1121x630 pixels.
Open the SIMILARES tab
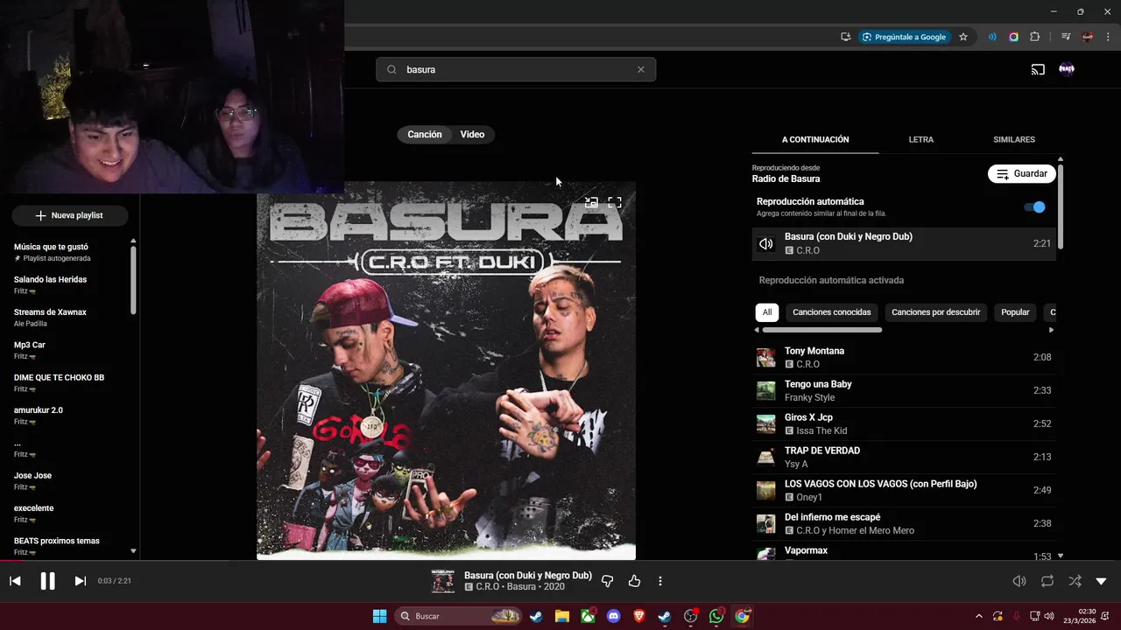pyautogui.click(x=1014, y=139)
